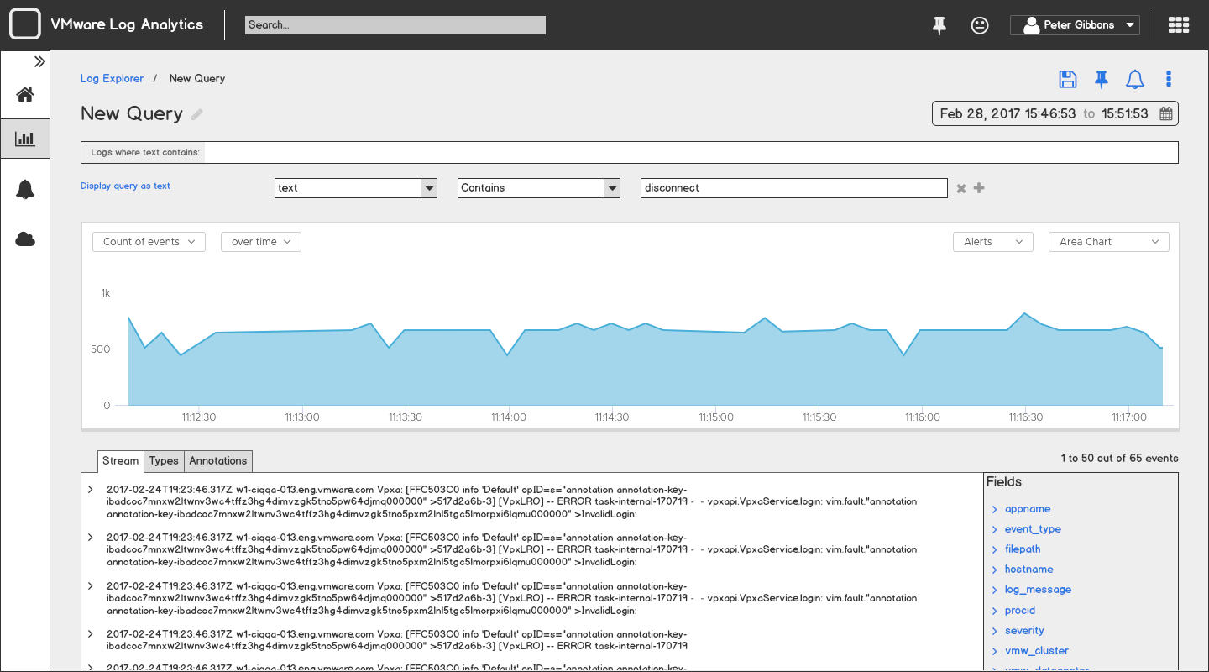The image size is (1209, 672).
Task: Open the smiley feedback icon
Action: (979, 25)
